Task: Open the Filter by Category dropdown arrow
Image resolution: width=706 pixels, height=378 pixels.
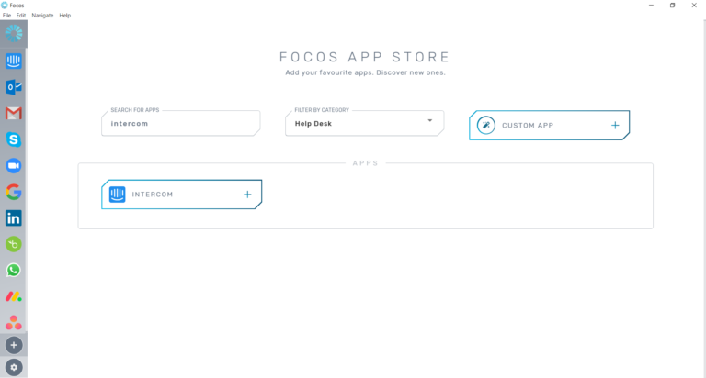Action: pos(430,120)
